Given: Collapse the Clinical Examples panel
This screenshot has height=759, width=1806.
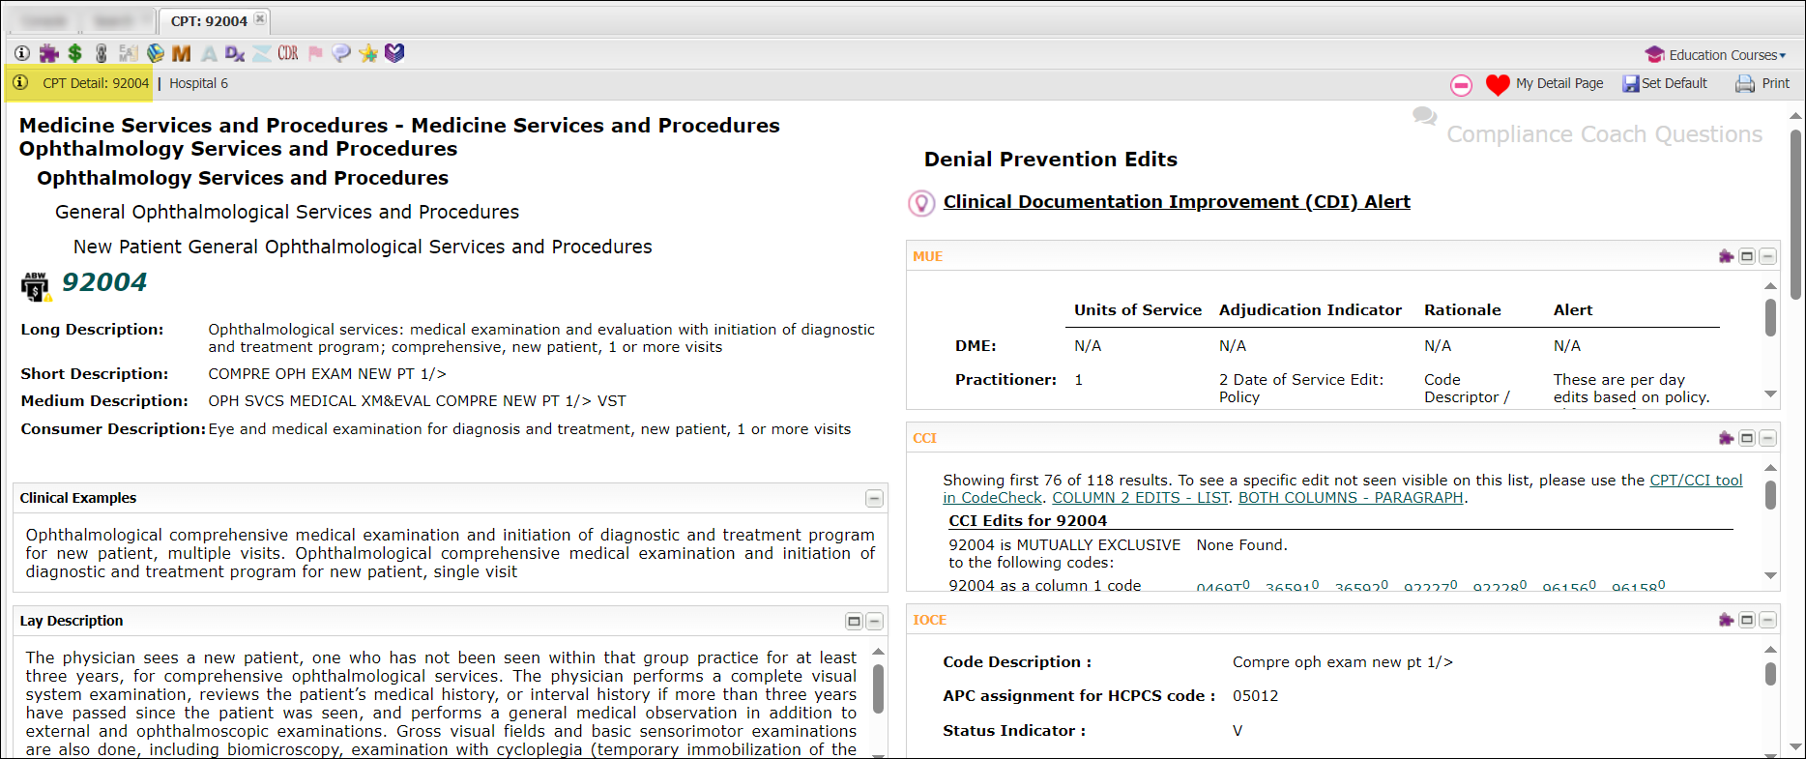Looking at the screenshot, I should pos(874,499).
